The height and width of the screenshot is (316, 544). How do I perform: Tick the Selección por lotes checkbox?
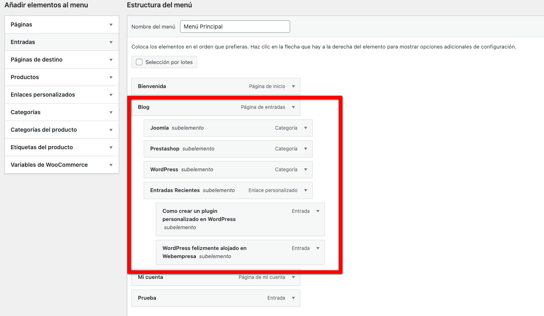[139, 62]
